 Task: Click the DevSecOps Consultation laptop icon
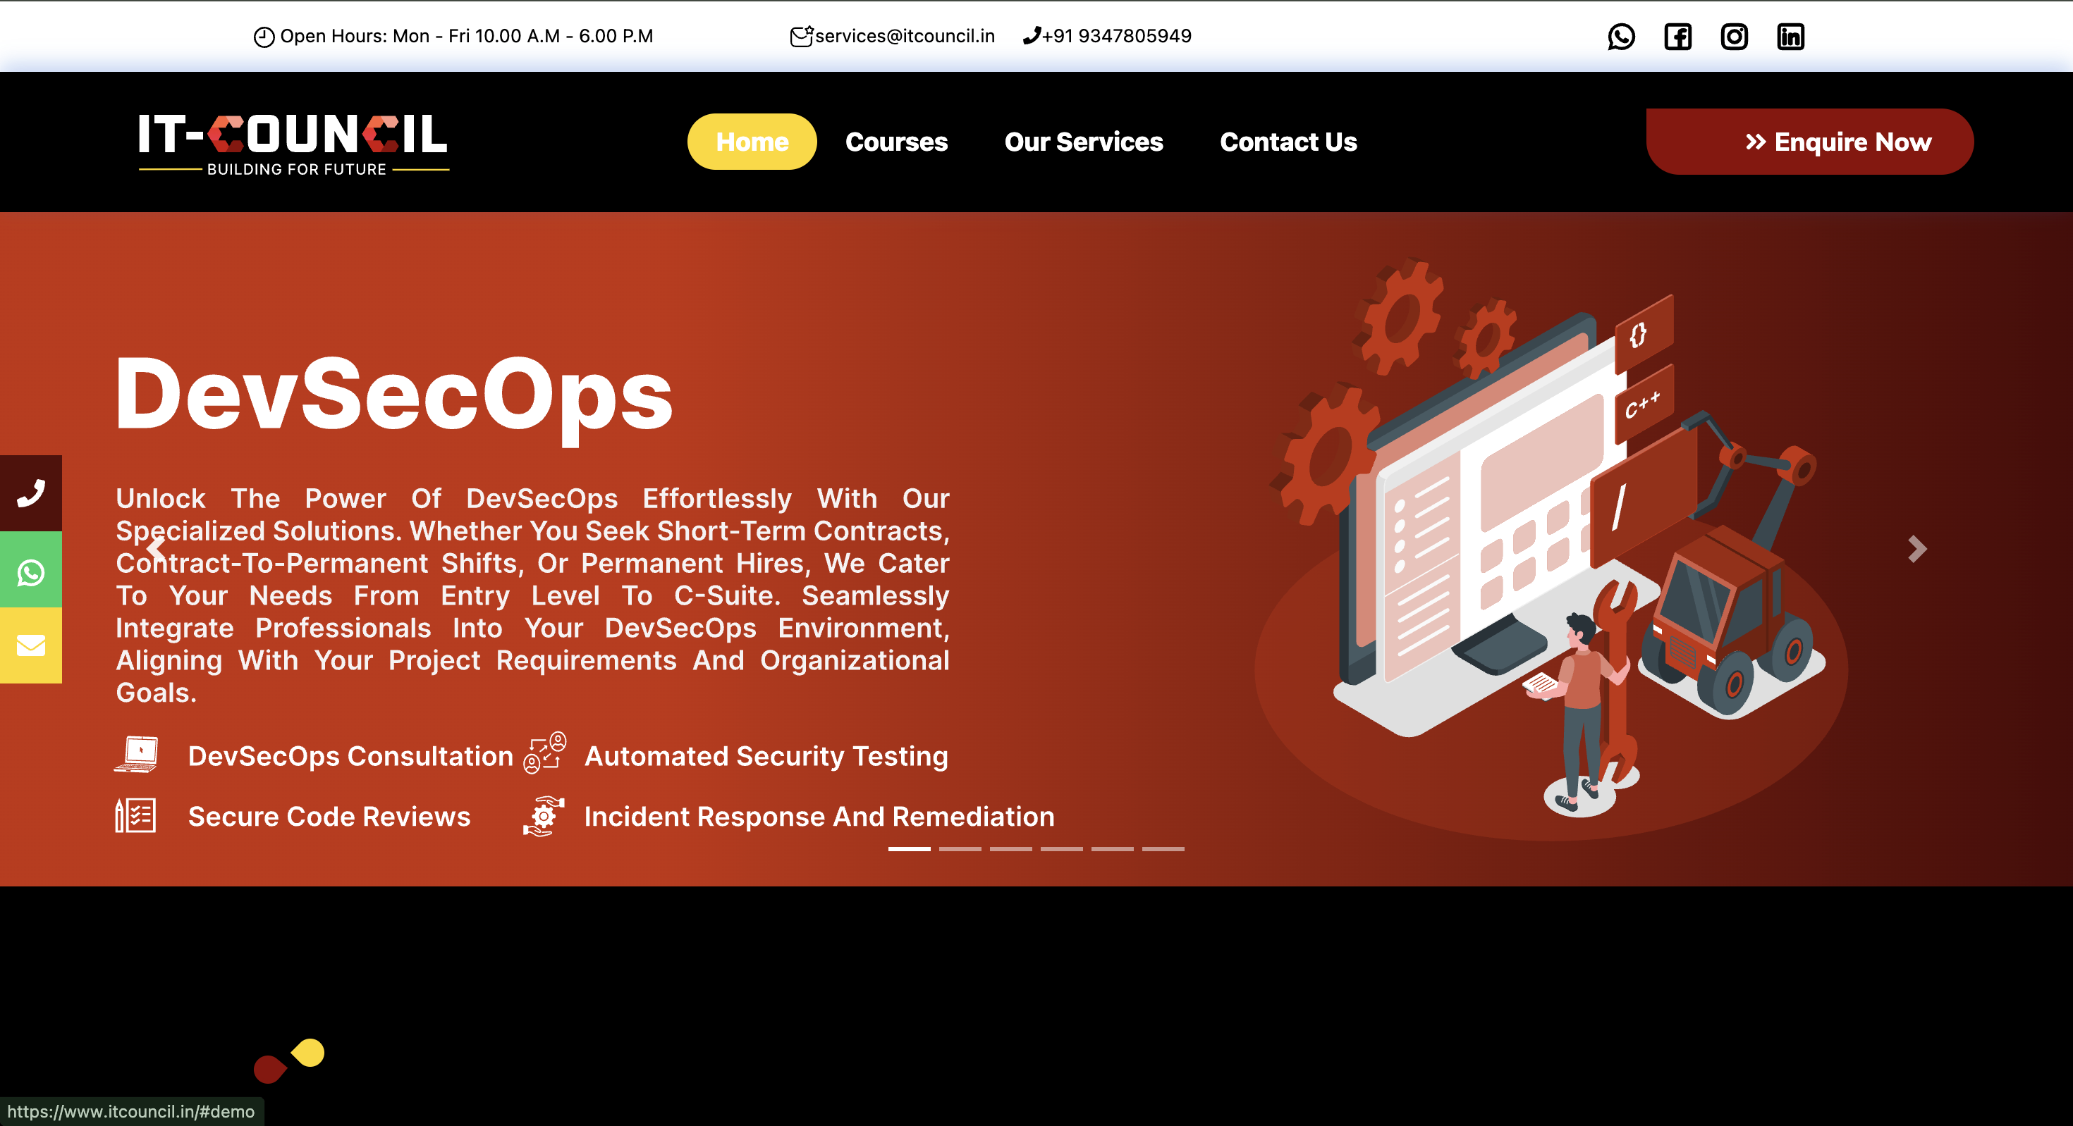point(136,755)
